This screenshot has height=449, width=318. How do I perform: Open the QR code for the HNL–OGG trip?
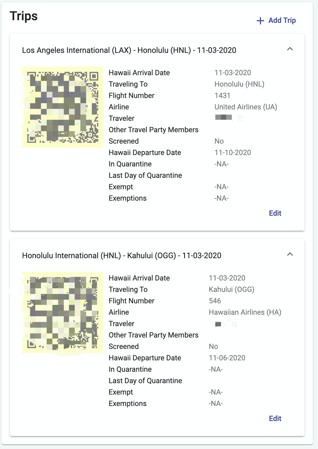[63, 313]
